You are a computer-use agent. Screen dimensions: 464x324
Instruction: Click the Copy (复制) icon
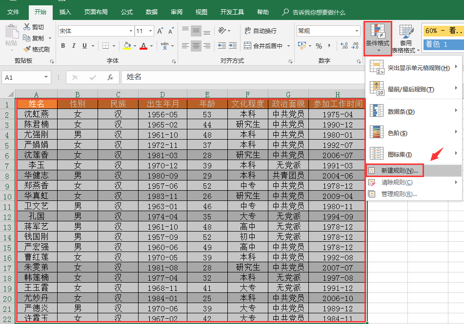pyautogui.click(x=27, y=38)
